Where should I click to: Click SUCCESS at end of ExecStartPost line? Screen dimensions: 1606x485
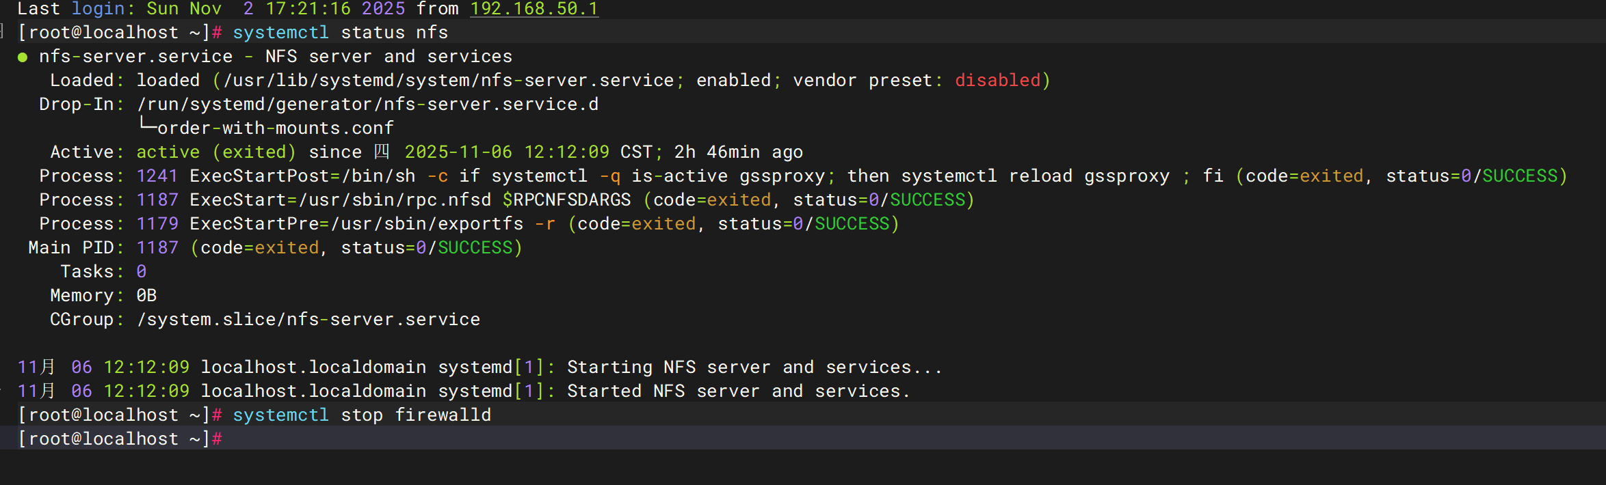coord(1520,176)
